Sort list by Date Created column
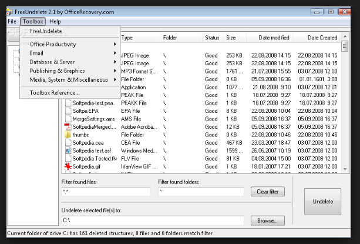 coord(317,38)
